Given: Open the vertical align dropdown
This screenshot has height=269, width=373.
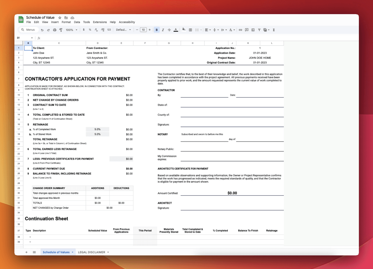Looking at the screenshot, I should pos(216,30).
